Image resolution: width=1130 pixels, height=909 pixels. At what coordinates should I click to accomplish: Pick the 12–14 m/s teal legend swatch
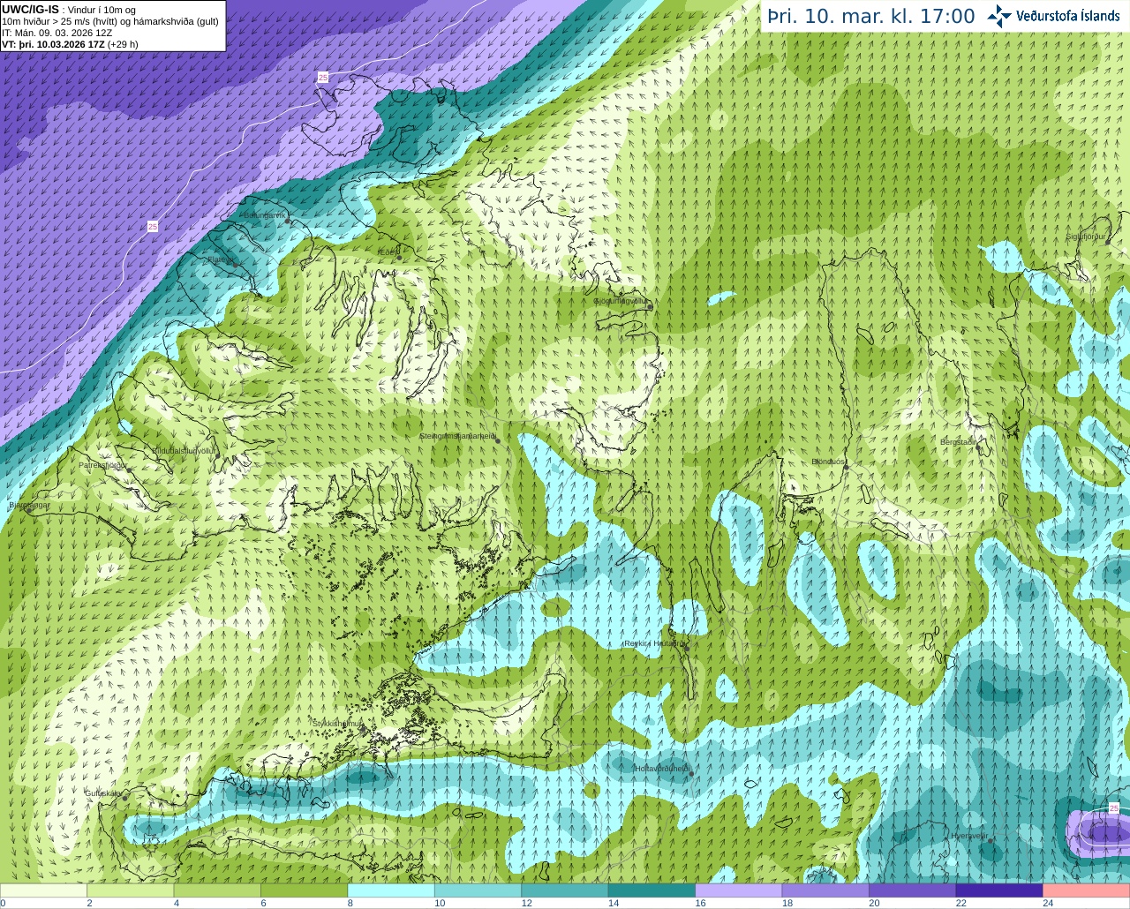point(565,890)
